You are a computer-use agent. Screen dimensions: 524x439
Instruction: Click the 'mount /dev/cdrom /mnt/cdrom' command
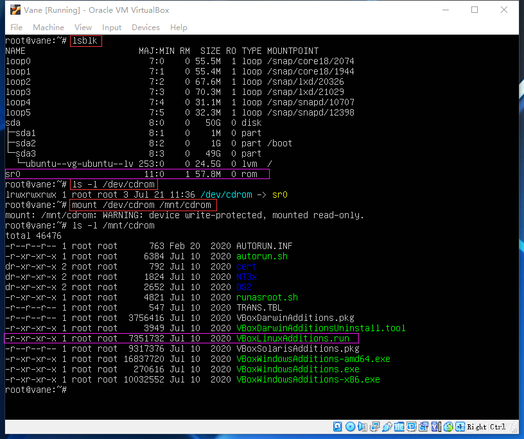pyautogui.click(x=142, y=205)
